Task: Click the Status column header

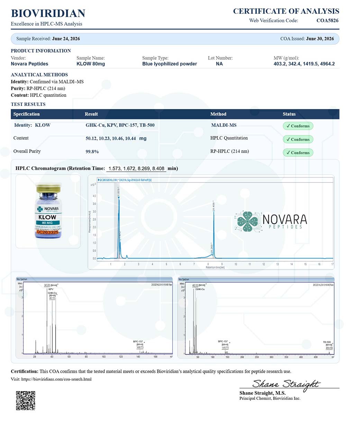Action: click(289, 114)
